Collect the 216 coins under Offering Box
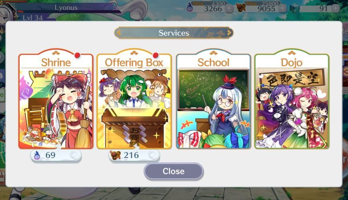348x200 pixels. click(x=134, y=155)
